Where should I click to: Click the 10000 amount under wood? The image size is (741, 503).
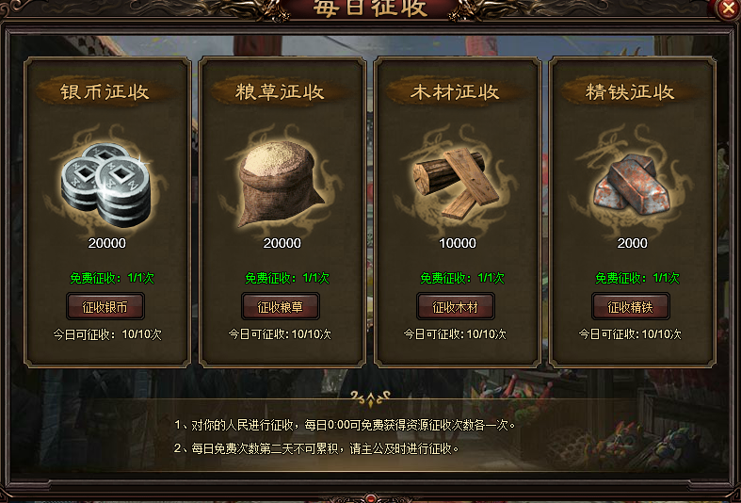click(x=458, y=243)
